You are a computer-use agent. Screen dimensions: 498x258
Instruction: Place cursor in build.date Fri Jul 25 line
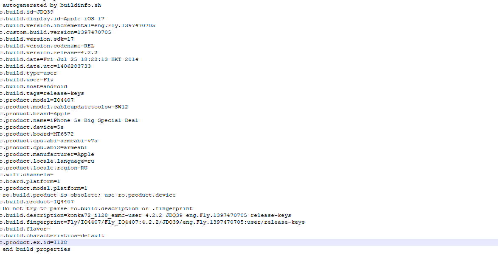[69, 59]
